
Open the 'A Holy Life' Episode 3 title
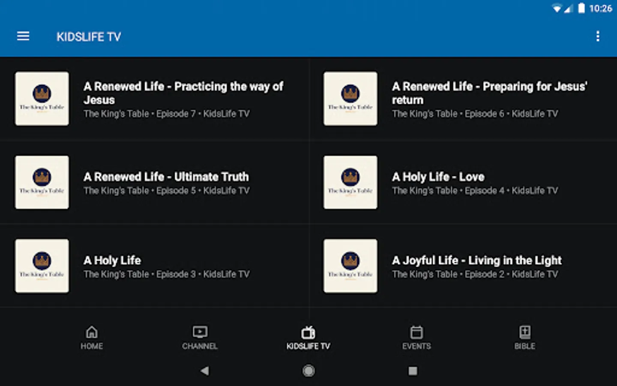[x=112, y=260]
